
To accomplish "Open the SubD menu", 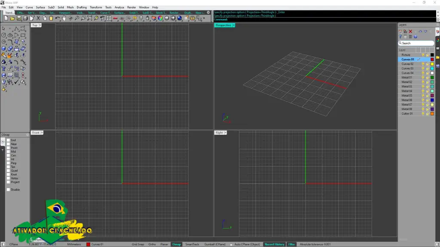I will coord(52,7).
